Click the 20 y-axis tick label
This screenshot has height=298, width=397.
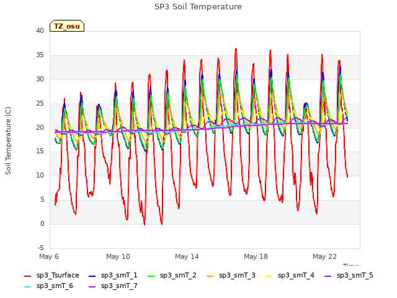[x=40, y=127]
